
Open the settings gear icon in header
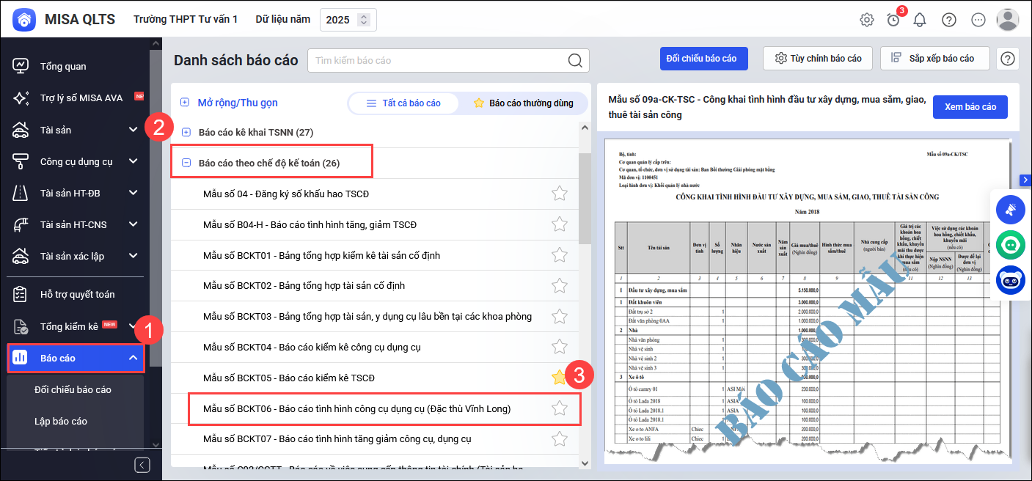point(867,20)
